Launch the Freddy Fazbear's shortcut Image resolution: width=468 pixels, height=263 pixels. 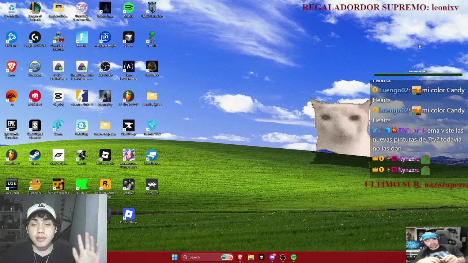(58, 187)
